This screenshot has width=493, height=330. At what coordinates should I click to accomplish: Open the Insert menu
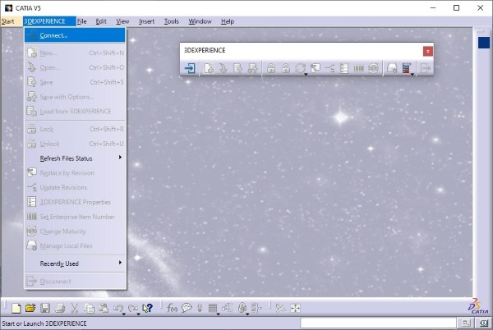click(146, 21)
